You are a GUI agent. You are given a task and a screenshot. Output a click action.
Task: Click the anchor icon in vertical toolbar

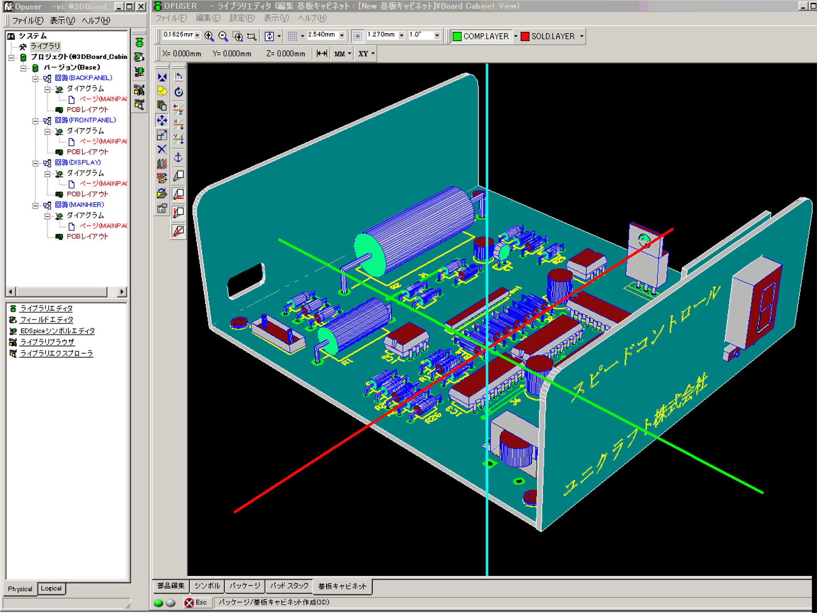tap(178, 157)
